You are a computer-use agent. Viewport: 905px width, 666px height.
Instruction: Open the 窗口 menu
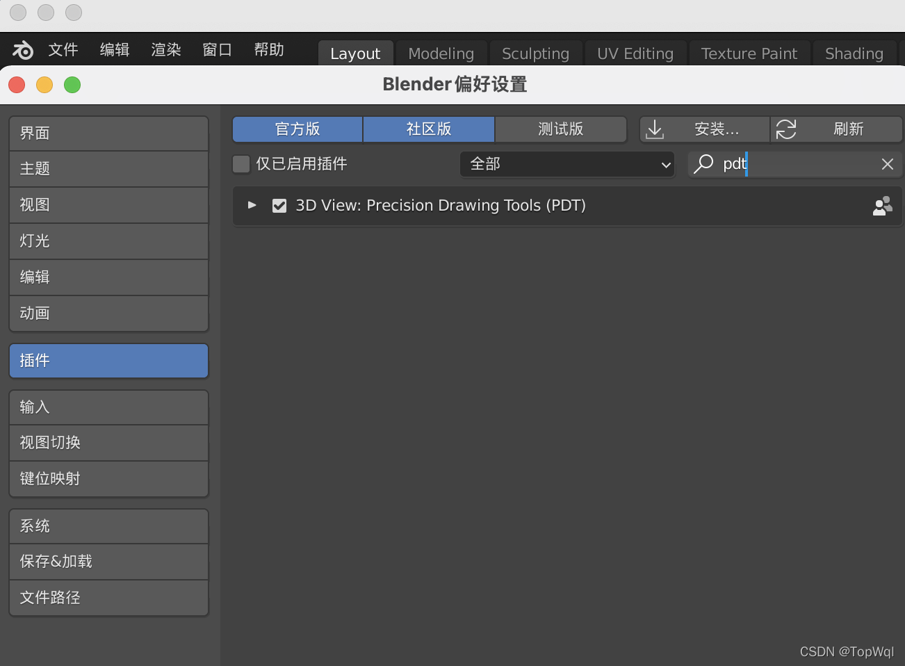217,50
